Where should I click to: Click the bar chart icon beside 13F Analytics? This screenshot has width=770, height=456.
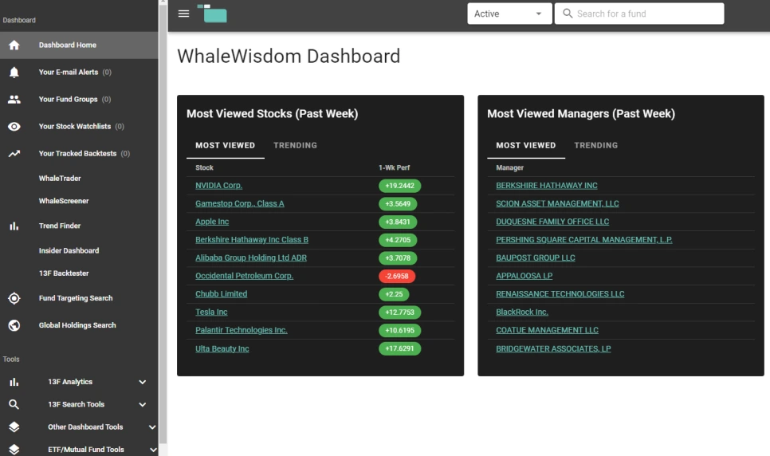[14, 382]
